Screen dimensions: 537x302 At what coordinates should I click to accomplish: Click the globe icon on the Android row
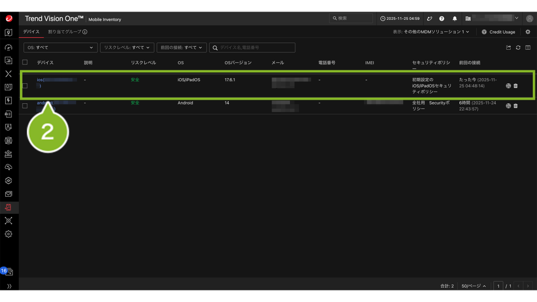(508, 106)
